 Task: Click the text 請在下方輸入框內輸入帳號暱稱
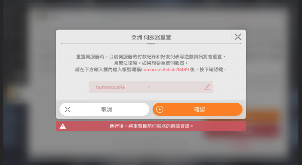tap(108, 70)
